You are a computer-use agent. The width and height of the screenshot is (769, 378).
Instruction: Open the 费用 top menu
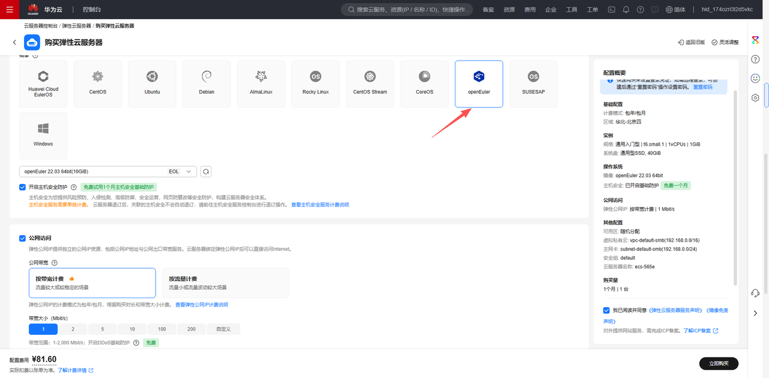coord(530,10)
